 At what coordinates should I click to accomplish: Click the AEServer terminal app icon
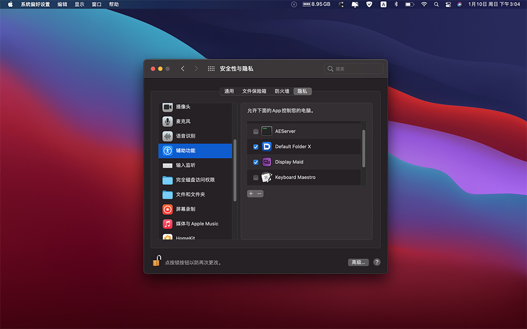click(267, 131)
